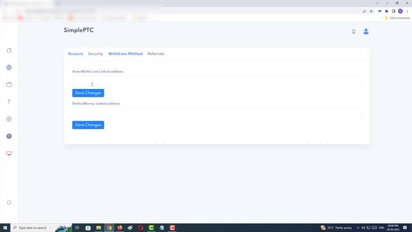Open the Chrome three-dot menu
The width and height of the screenshot is (412, 232).
point(407,12)
